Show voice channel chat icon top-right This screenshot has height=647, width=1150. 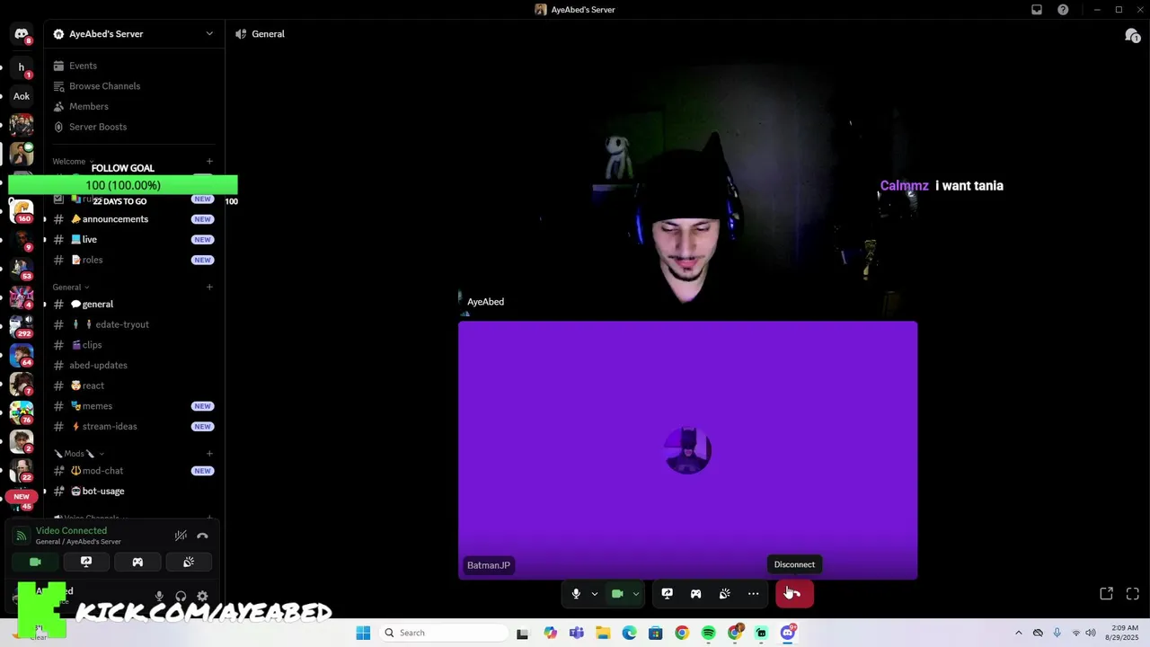[1132, 35]
